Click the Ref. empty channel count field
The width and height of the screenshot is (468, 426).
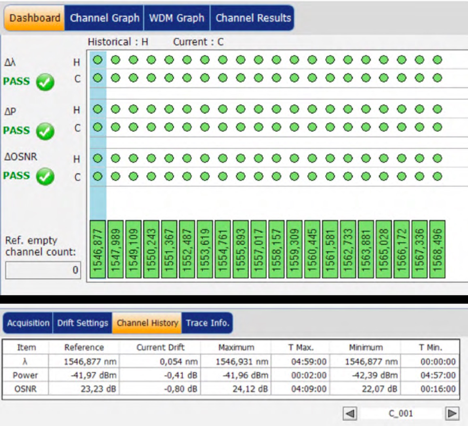42,270
